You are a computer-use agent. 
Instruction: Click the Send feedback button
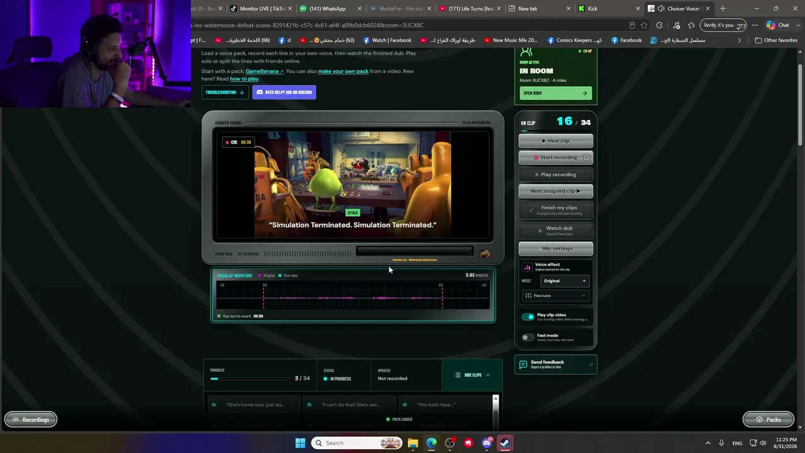(556, 364)
